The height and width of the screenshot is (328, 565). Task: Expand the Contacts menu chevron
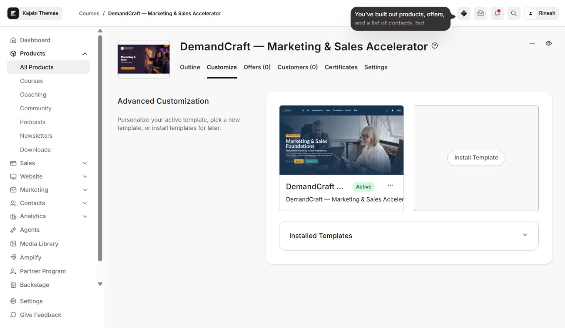[x=85, y=203]
